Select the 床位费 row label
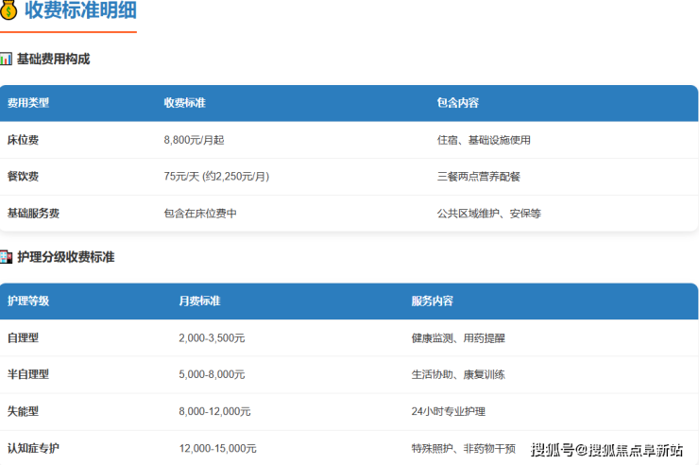The width and height of the screenshot is (699, 465). [x=23, y=140]
